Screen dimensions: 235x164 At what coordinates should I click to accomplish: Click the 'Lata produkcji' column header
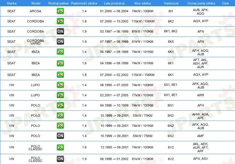(114, 3)
